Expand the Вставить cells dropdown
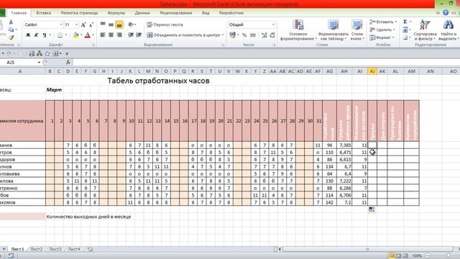The image size is (460, 259). point(396,22)
